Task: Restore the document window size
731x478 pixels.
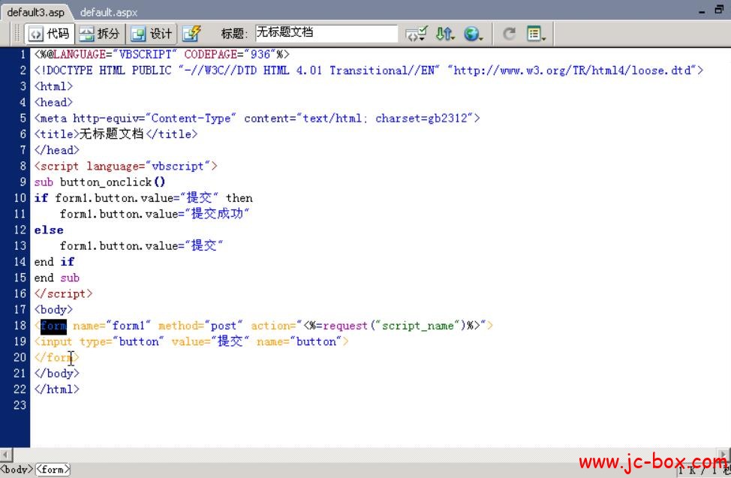Action: point(720,10)
